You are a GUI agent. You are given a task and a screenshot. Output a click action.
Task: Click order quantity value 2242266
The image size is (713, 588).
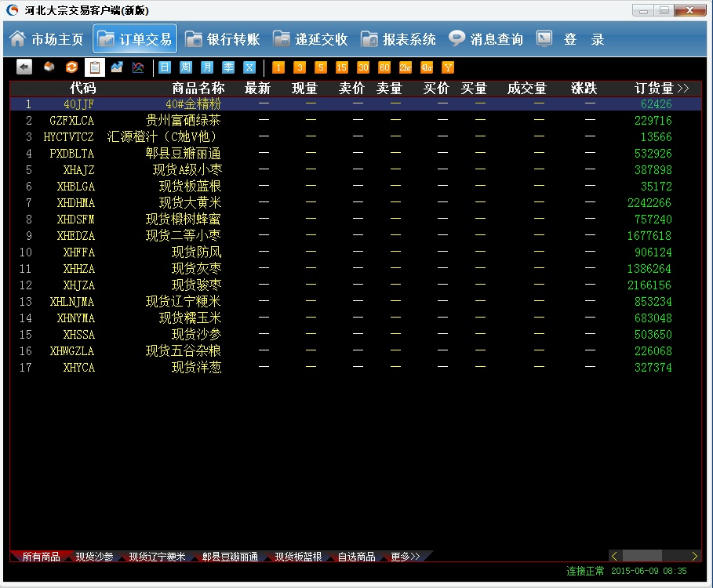click(649, 203)
